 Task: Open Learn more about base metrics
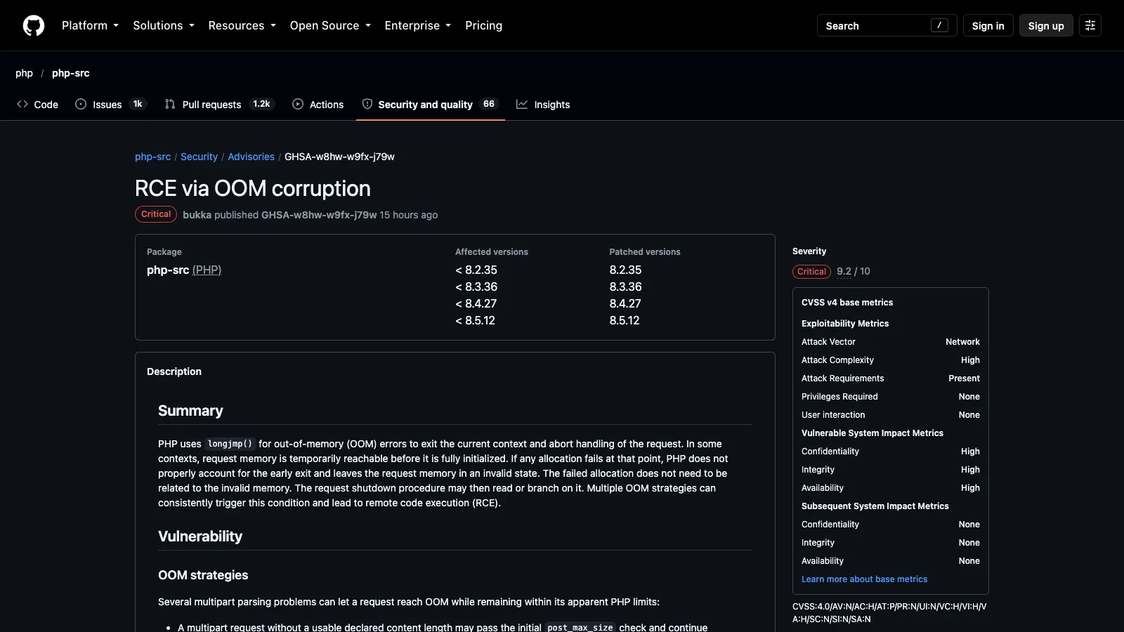coord(864,579)
